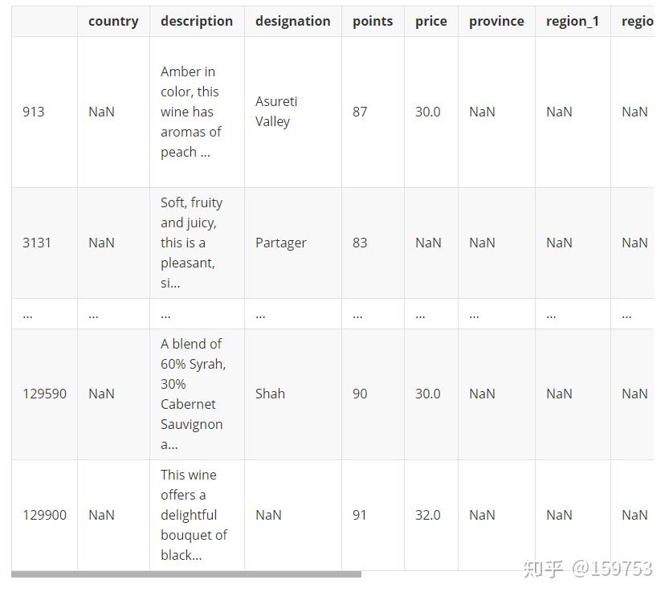
Task: Click row index 129900
Action: [44, 515]
